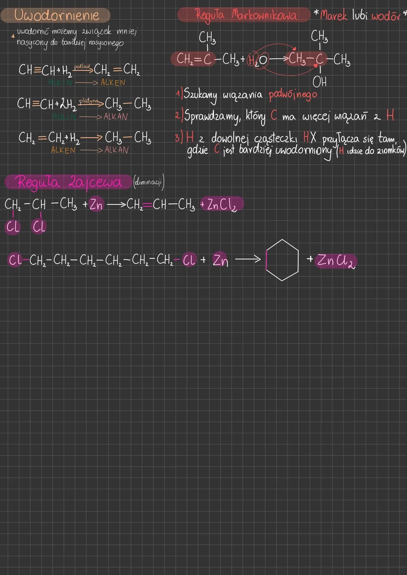Click the "ALKAN" label beneath the platyna reaction
The image size is (407, 575).
coord(116,117)
